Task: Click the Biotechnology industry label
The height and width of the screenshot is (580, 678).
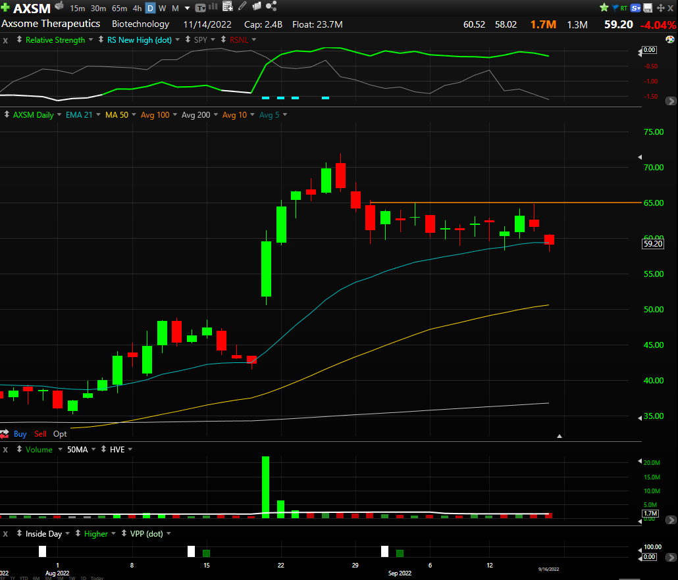Action: (140, 24)
